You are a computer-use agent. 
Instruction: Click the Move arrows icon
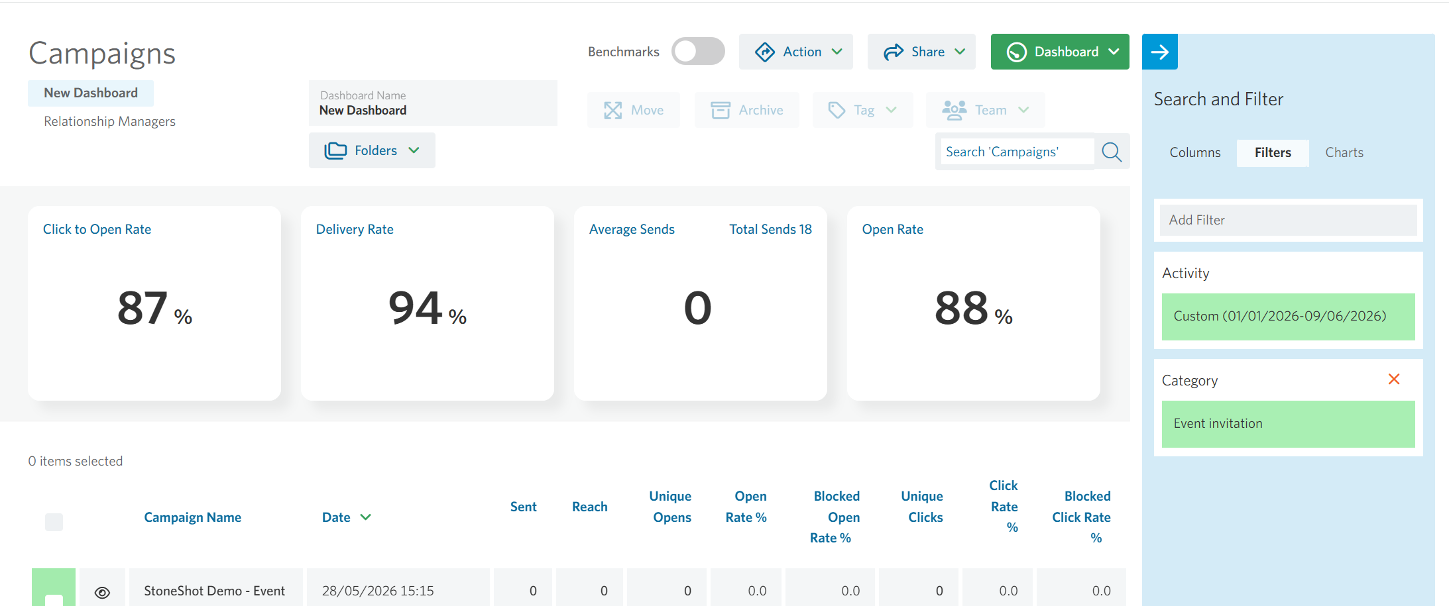(612, 110)
